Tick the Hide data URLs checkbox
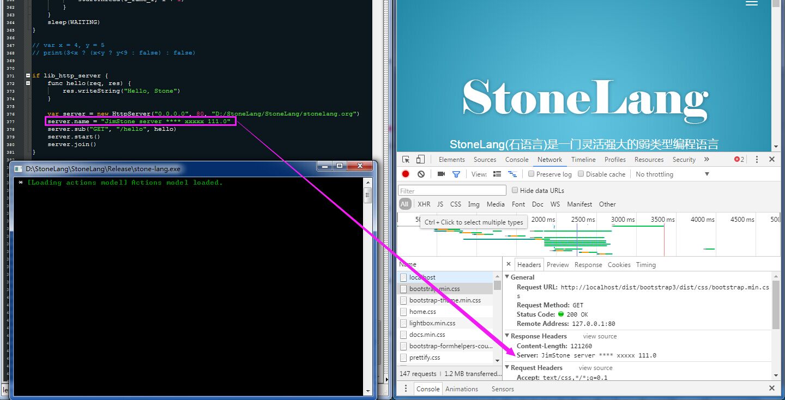This screenshot has height=400, width=785. pyautogui.click(x=515, y=190)
